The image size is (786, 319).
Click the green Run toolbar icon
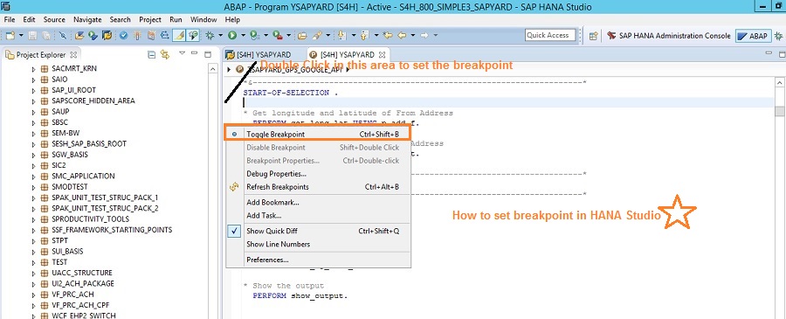(232, 36)
